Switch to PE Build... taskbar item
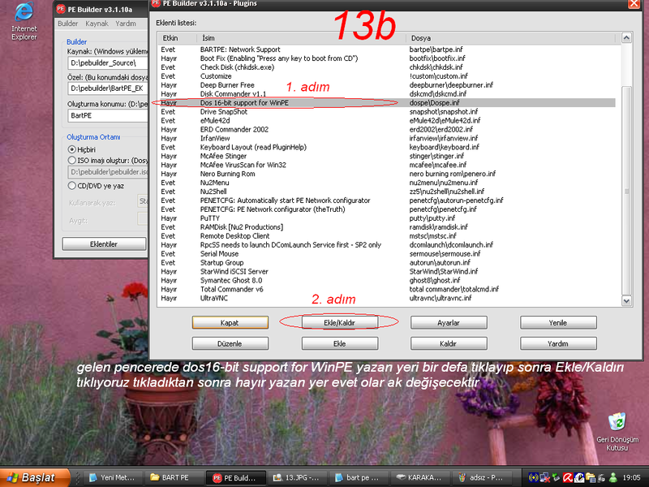The width and height of the screenshot is (649, 487). point(235,477)
